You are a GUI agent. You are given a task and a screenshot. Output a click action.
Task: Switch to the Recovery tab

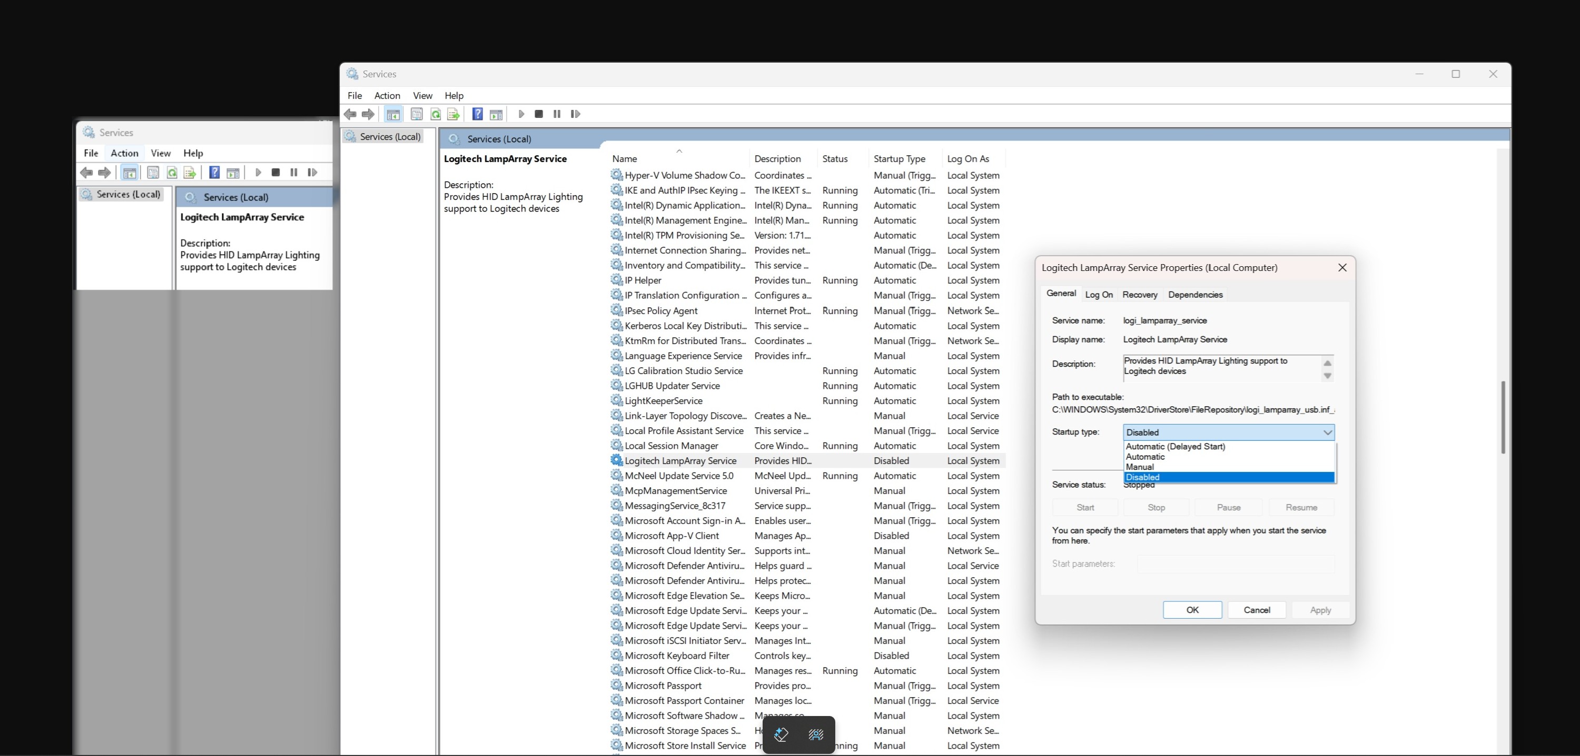[x=1140, y=295]
